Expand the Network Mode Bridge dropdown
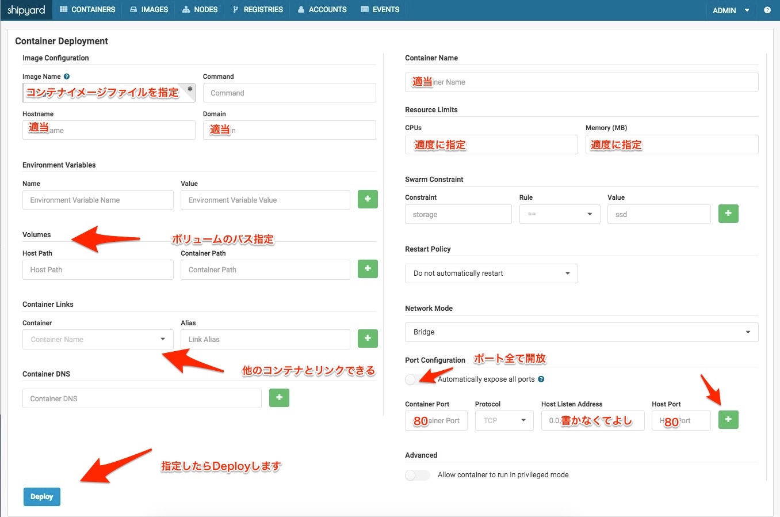 point(582,332)
